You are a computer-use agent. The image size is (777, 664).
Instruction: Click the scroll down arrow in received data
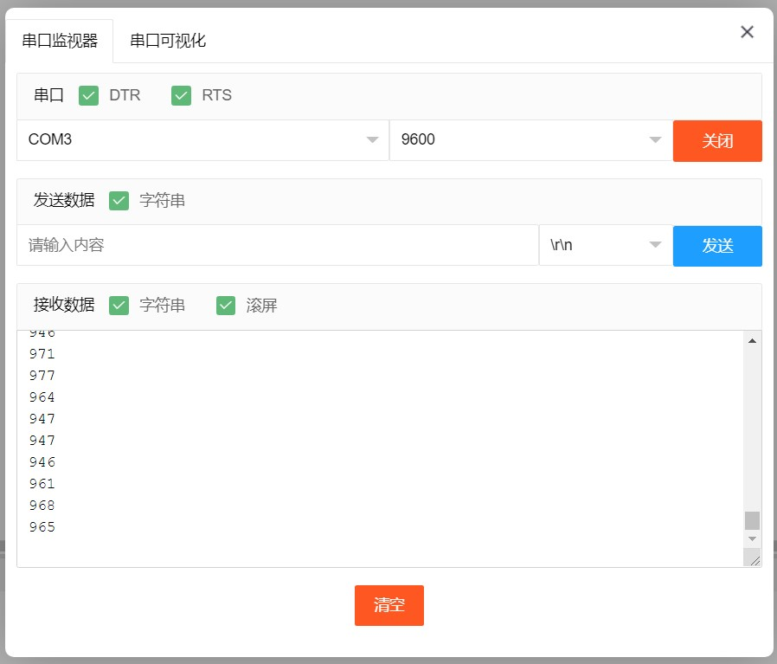[752, 538]
